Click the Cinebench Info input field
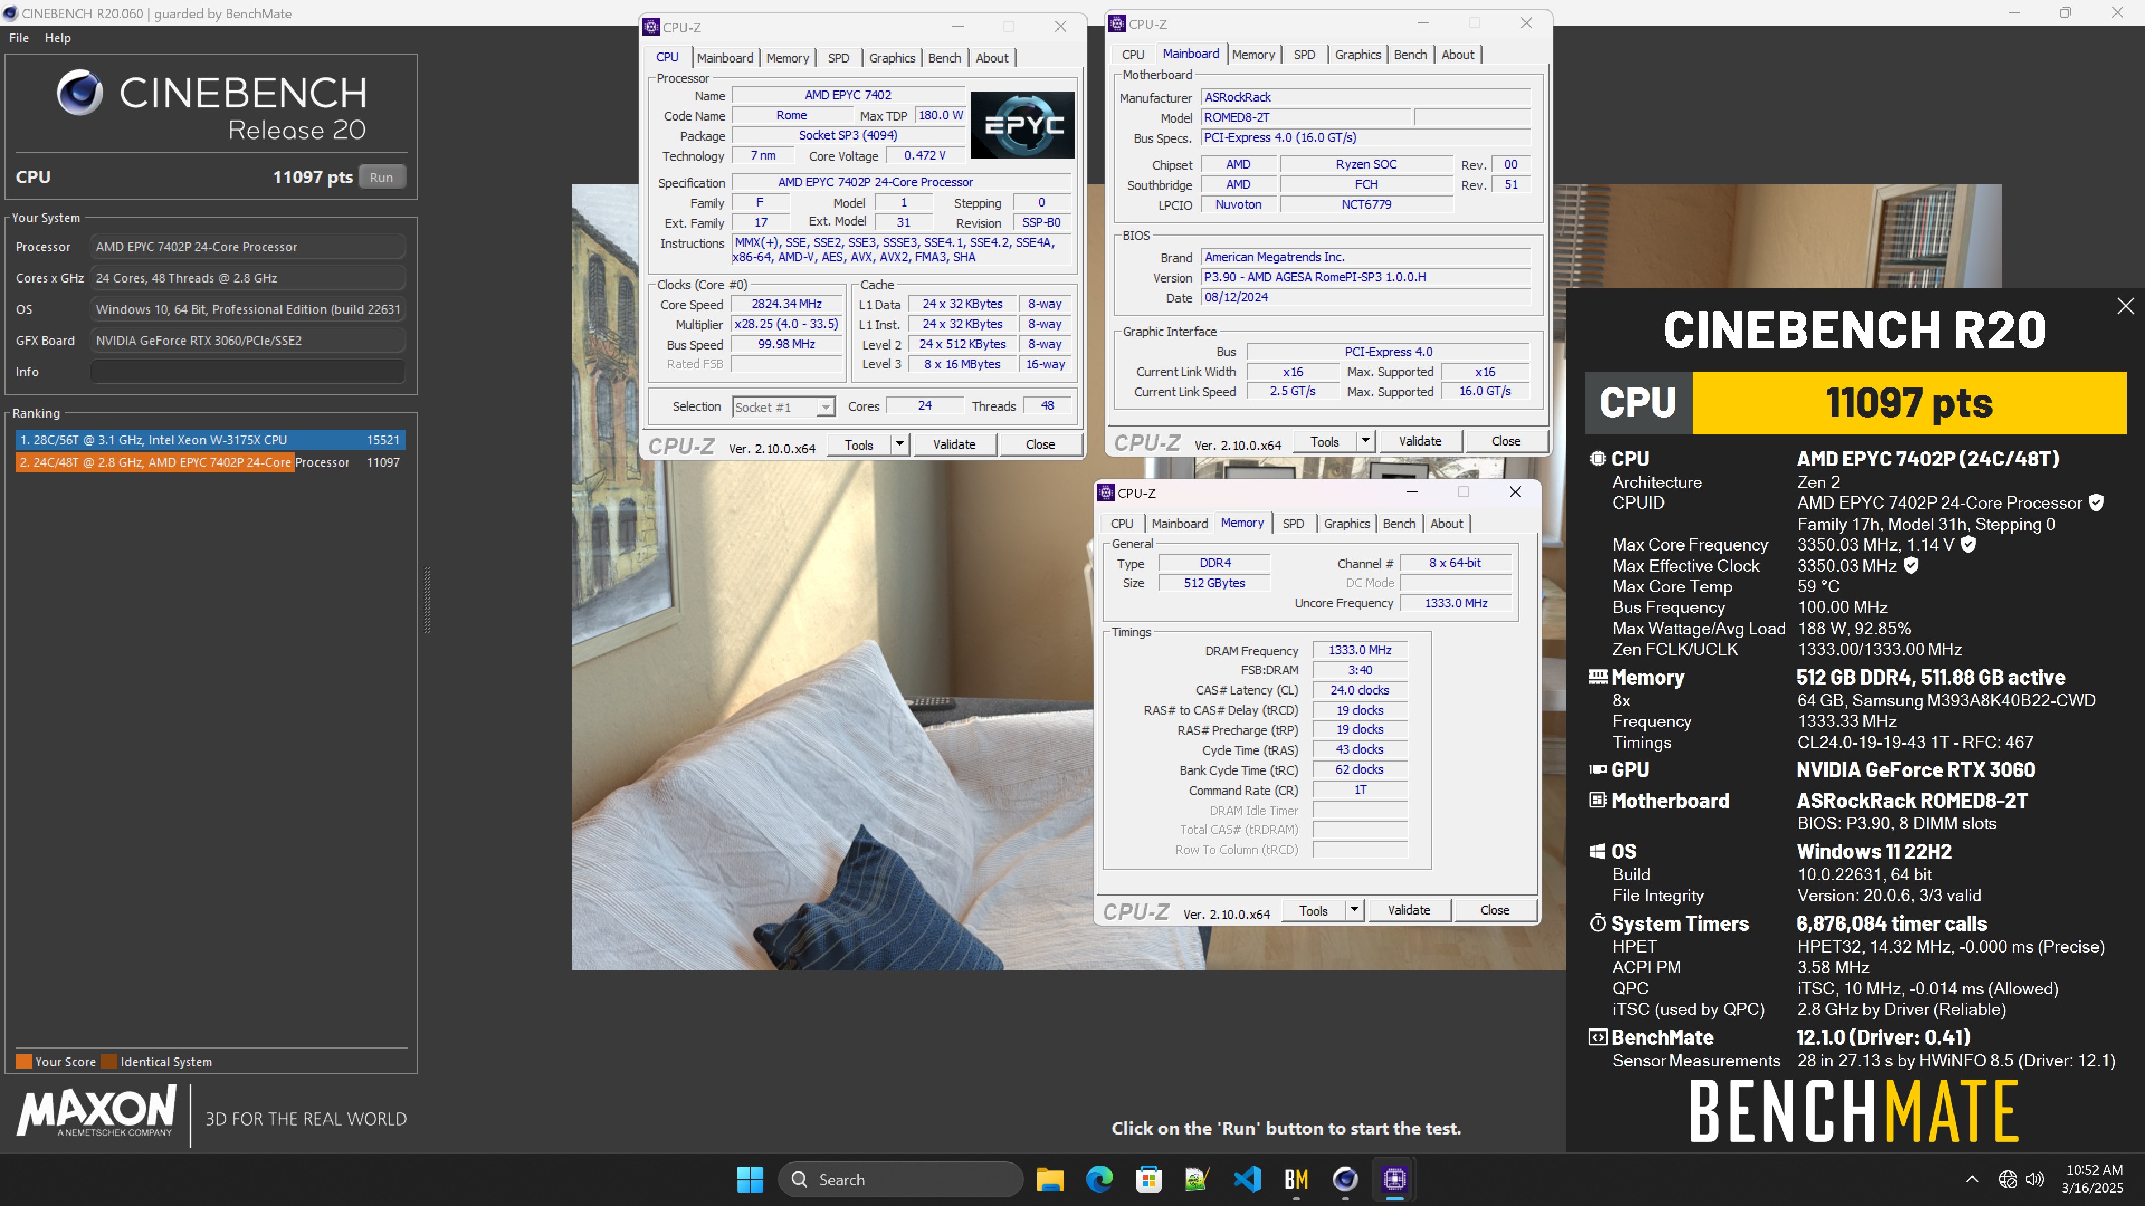The image size is (2145, 1206). click(x=247, y=371)
